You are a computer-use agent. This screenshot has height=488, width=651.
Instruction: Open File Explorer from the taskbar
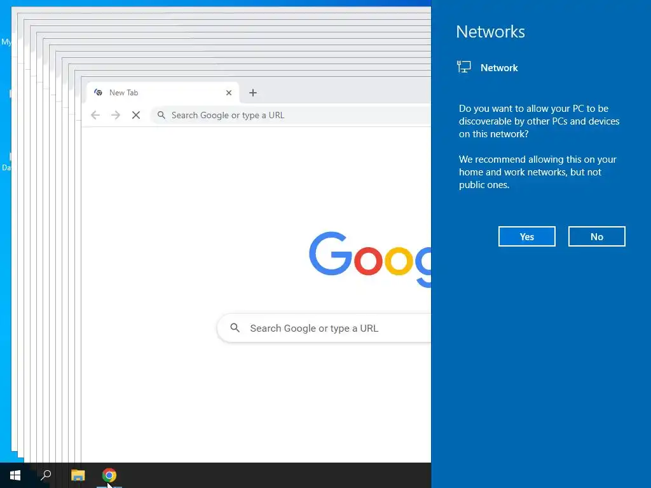[x=78, y=475]
